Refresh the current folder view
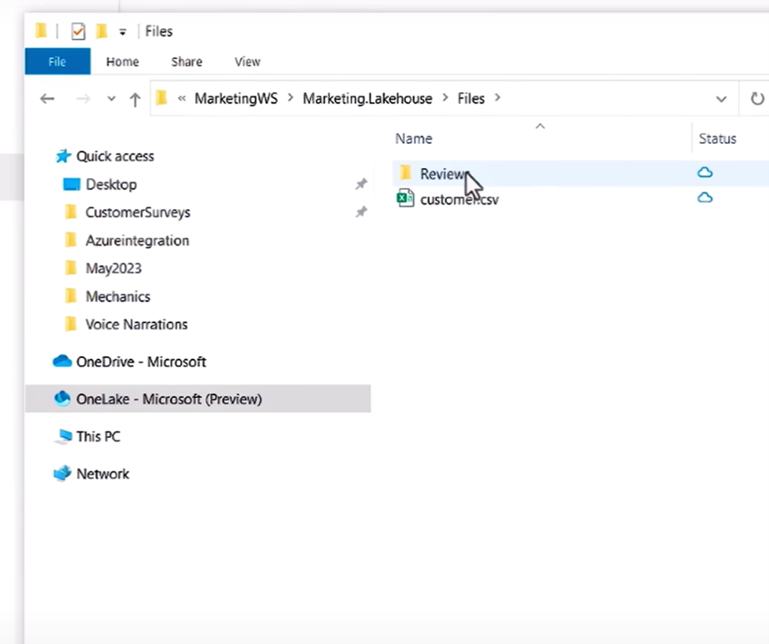The image size is (769, 644). [757, 99]
